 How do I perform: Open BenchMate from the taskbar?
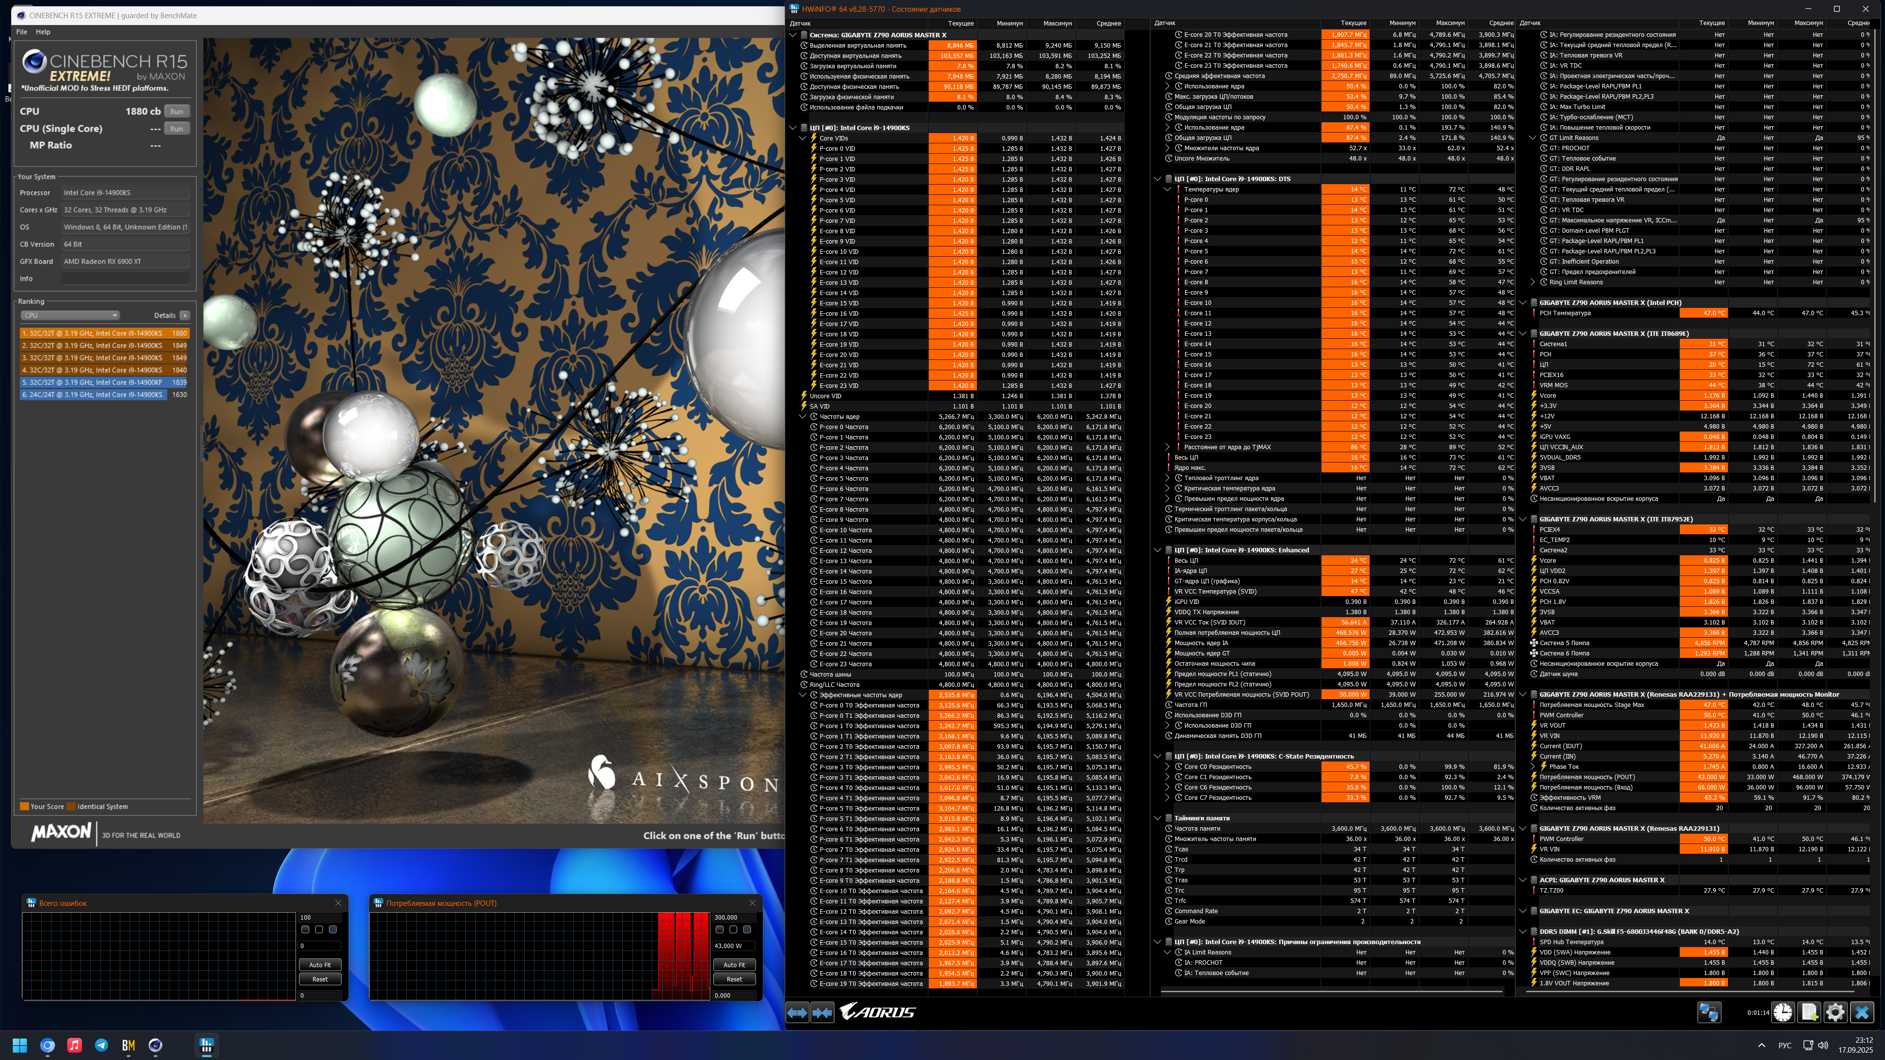pos(128,1045)
